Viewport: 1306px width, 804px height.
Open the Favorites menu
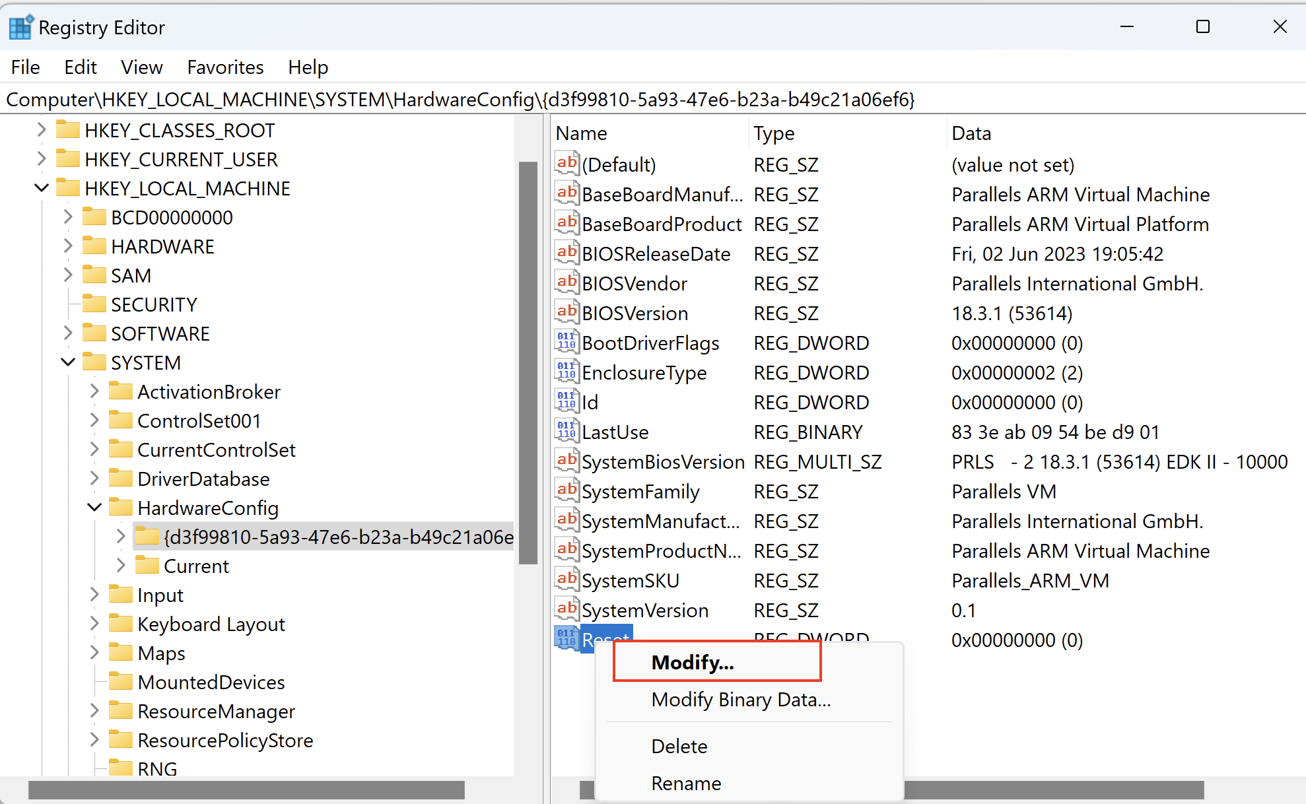click(224, 67)
